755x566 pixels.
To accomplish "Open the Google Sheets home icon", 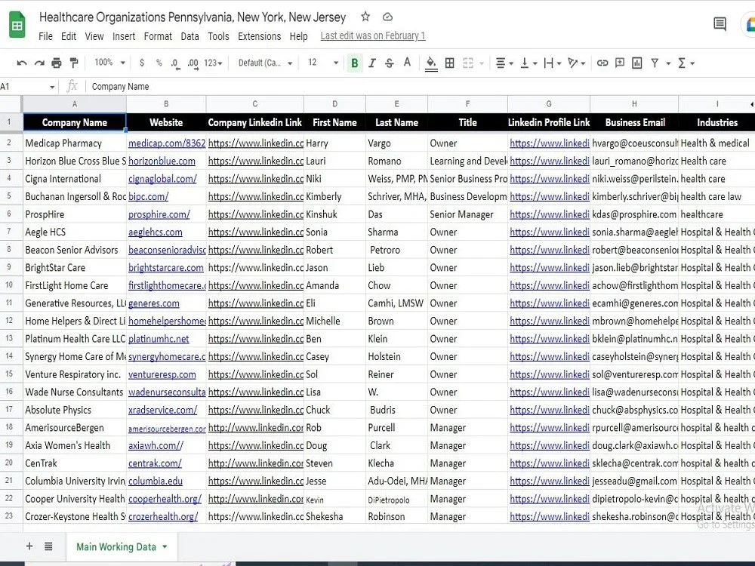I will click(x=17, y=24).
